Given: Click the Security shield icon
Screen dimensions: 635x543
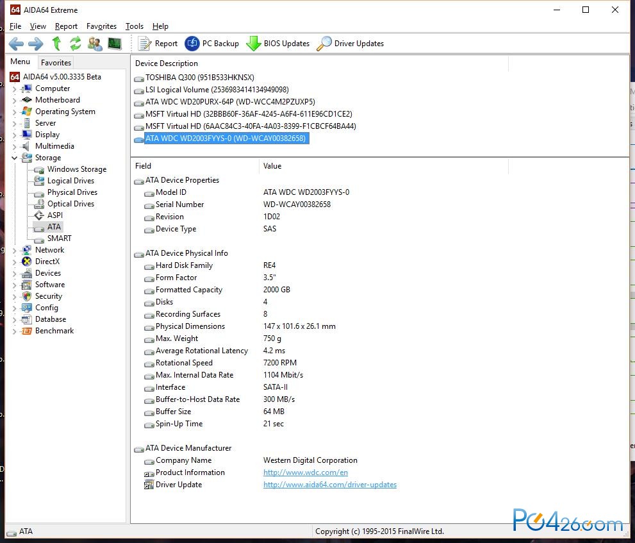Looking at the screenshot, I should [27, 296].
